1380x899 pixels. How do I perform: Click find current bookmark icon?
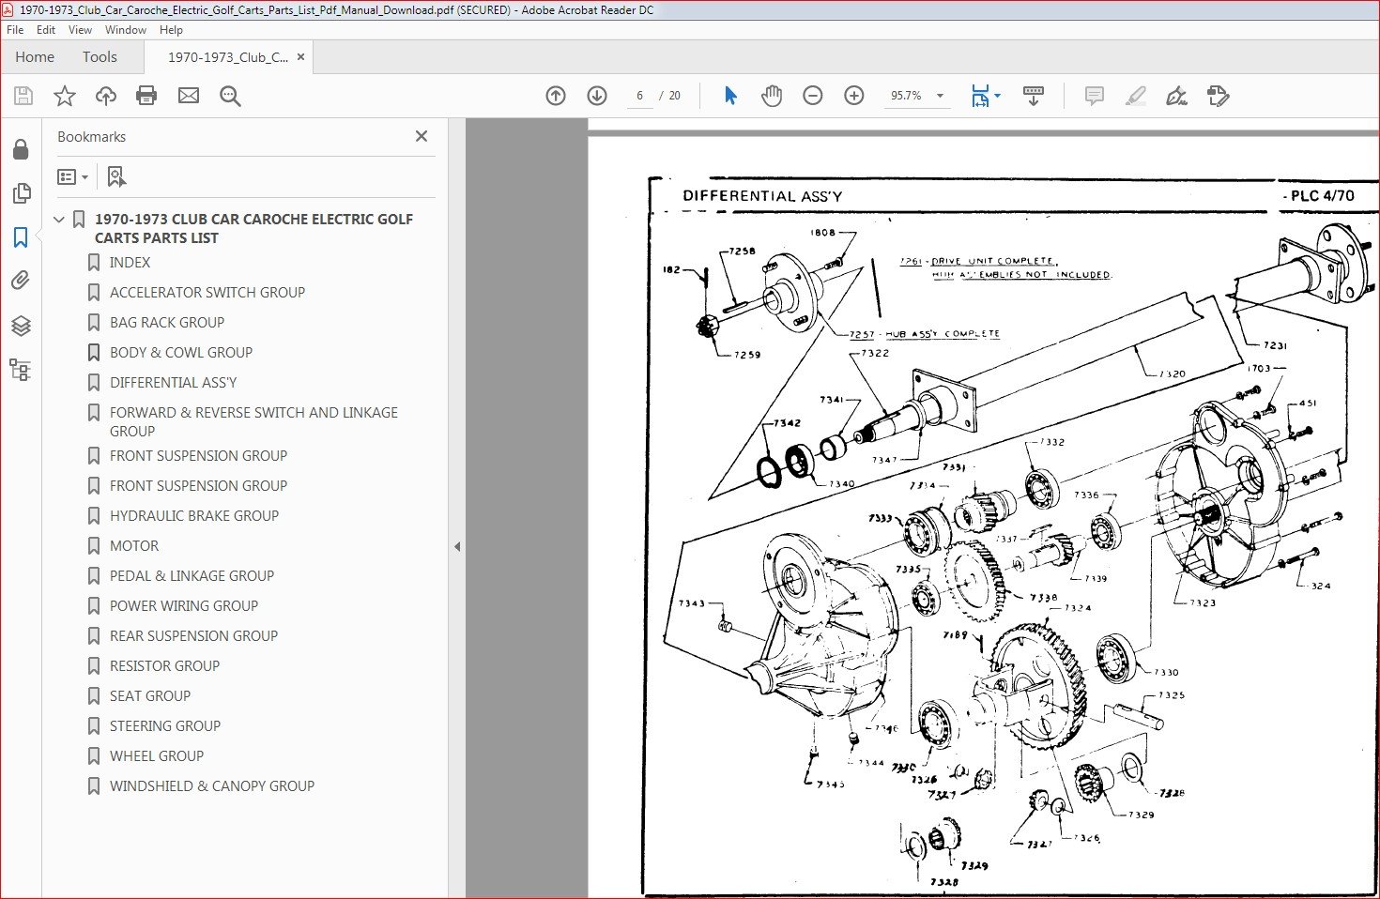[x=116, y=176]
